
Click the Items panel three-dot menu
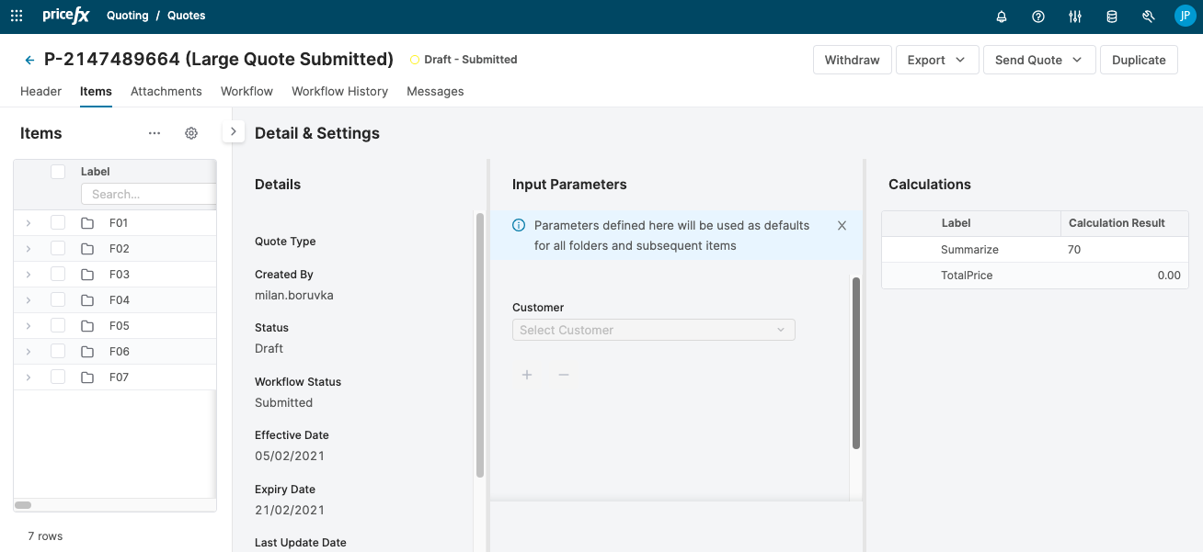[155, 133]
